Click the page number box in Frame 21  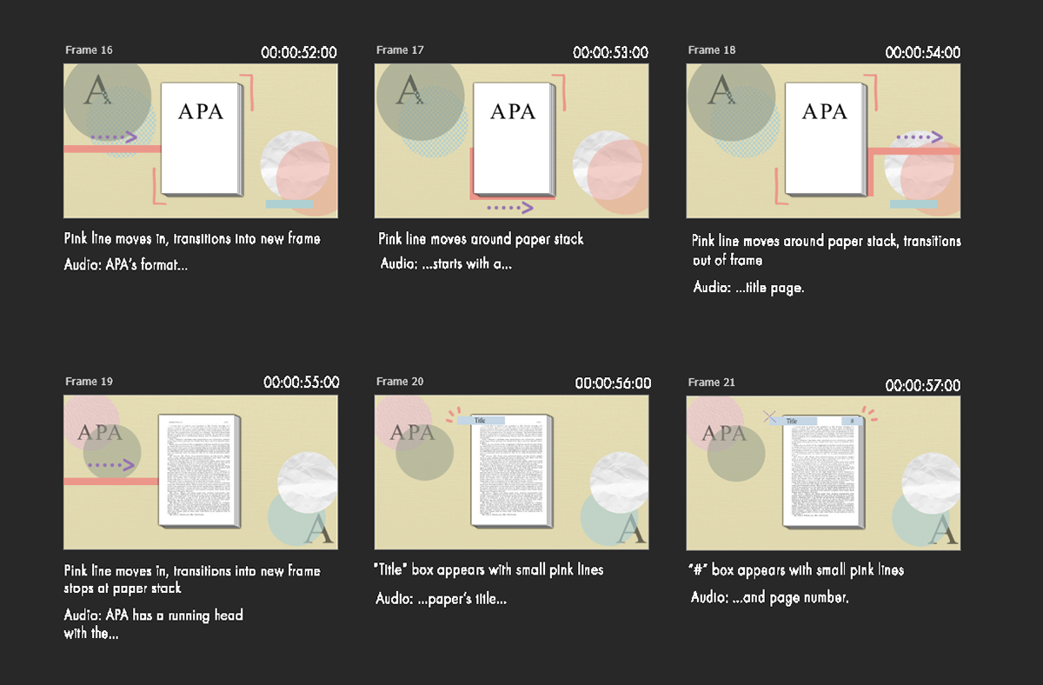pos(852,421)
